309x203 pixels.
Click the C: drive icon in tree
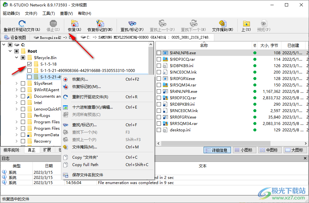tap(17, 45)
